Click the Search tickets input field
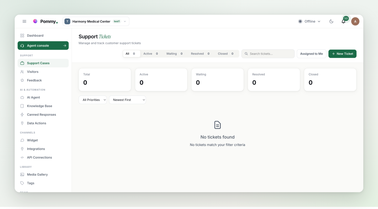 coord(268,54)
